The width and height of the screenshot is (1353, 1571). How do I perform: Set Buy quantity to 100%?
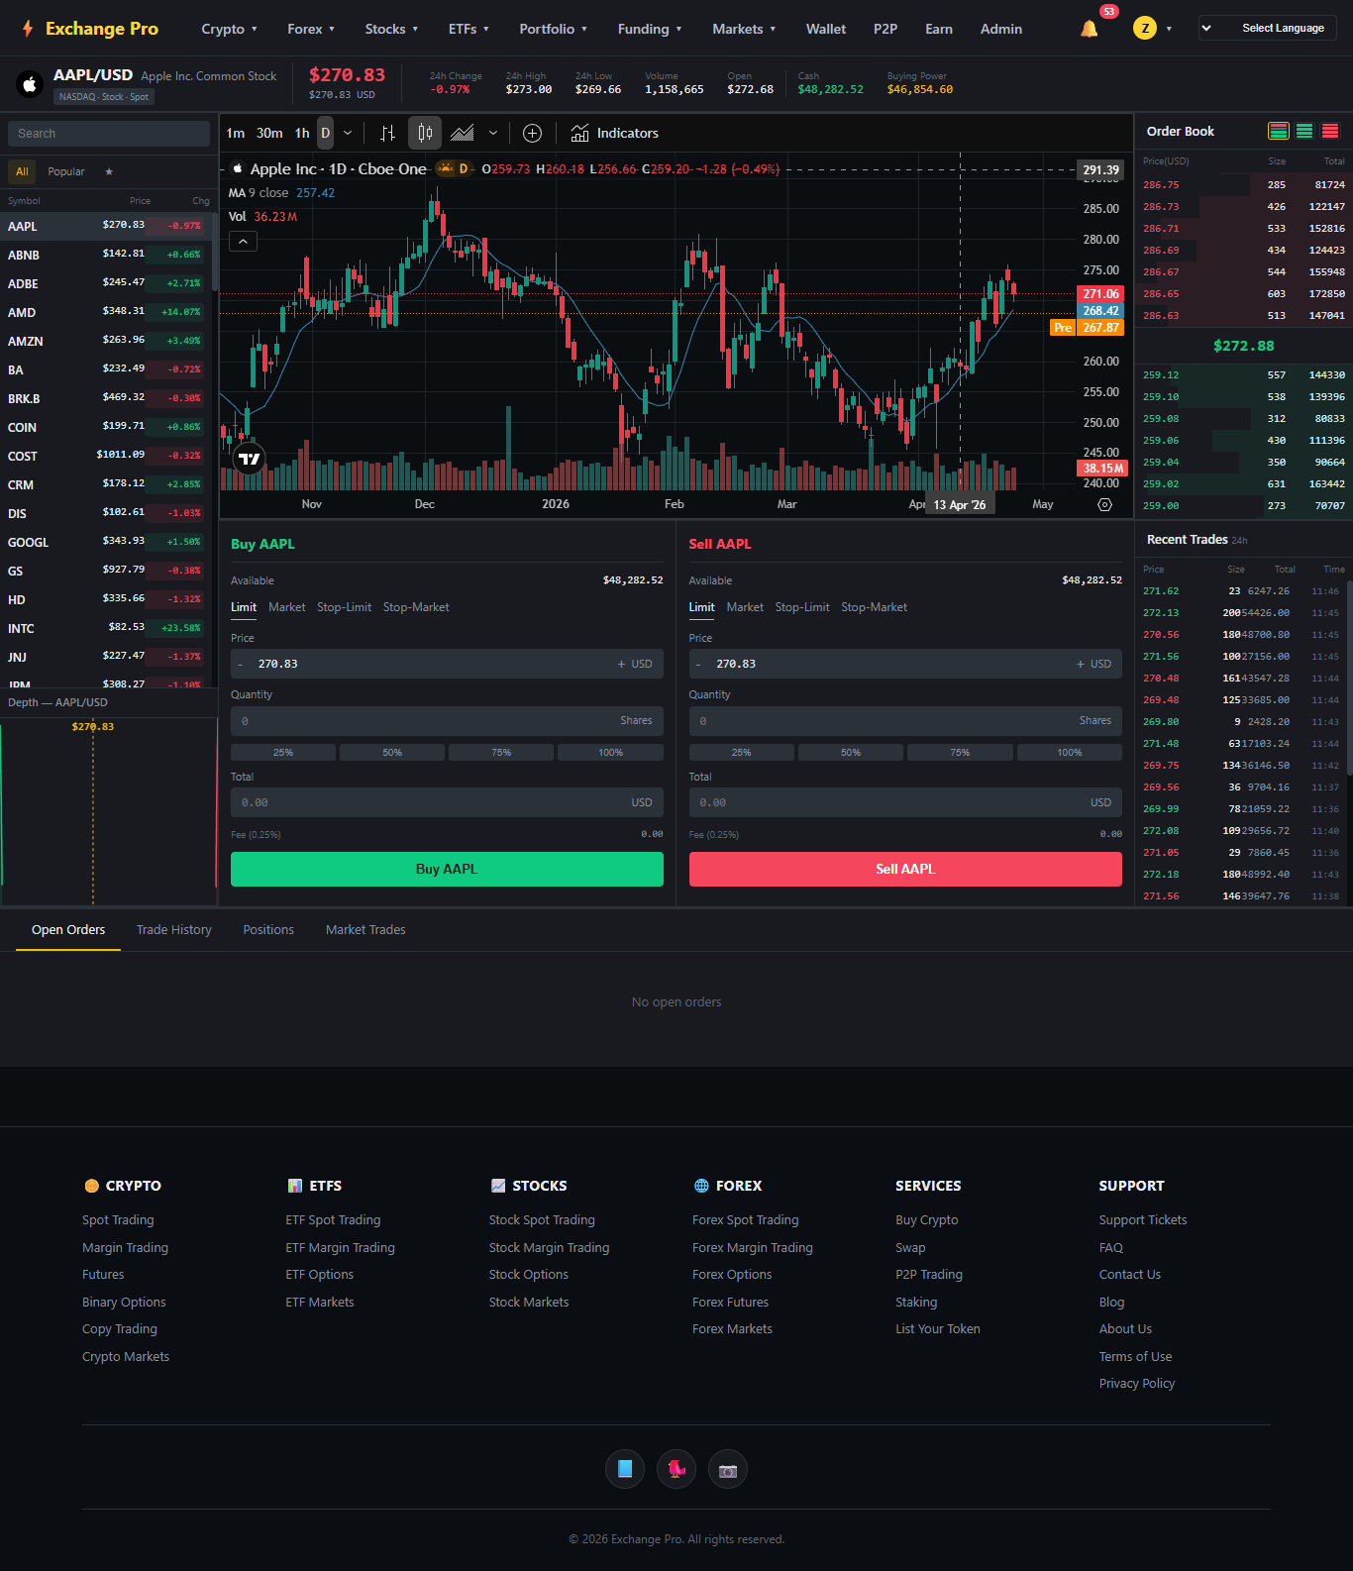610,753
